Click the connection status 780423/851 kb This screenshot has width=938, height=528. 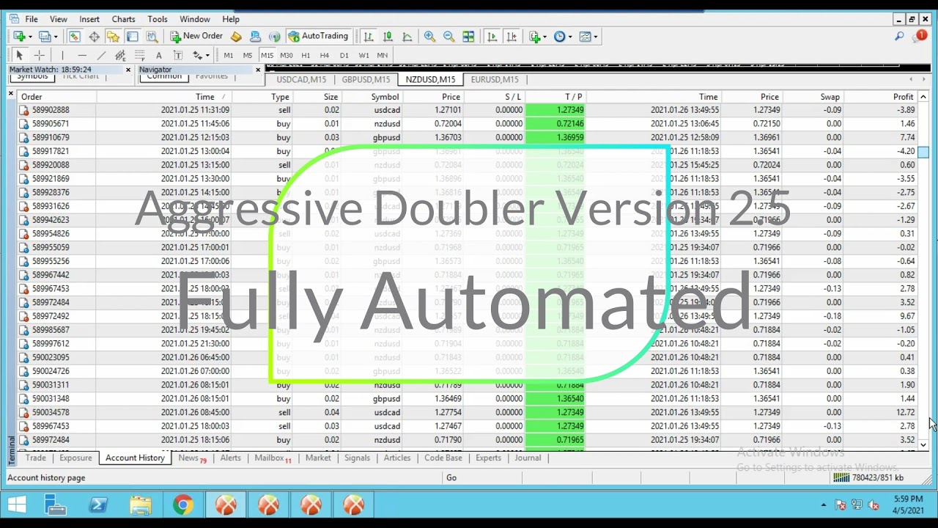(869, 477)
